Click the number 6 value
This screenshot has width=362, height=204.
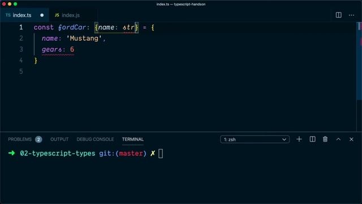(72, 49)
